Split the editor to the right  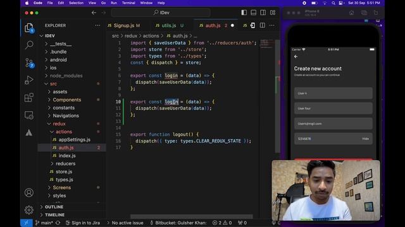tap(262, 25)
